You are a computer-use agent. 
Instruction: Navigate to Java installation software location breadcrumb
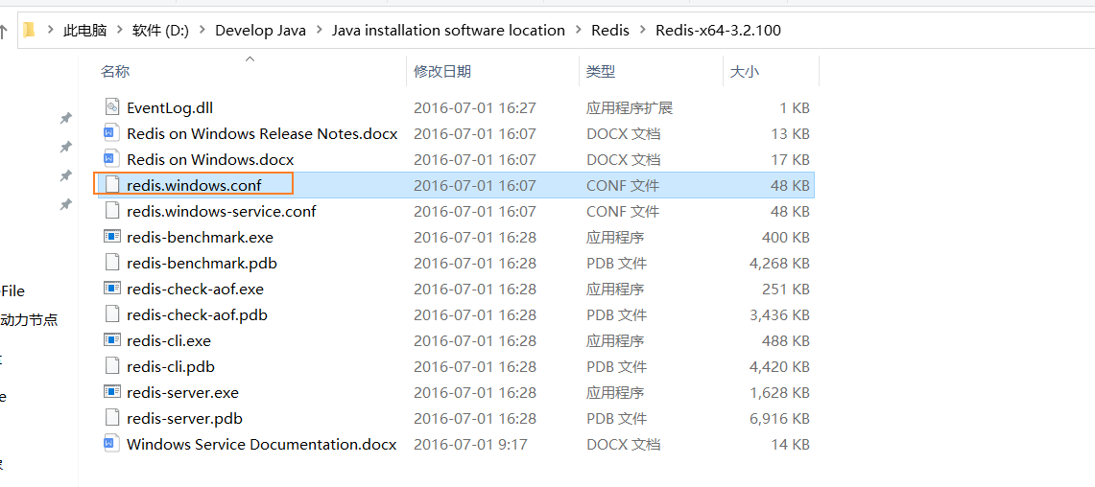coord(448,31)
